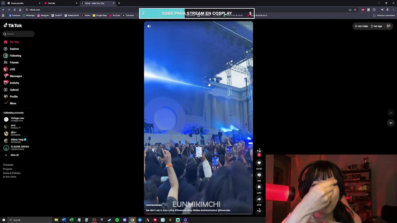Open Steam from taskbar
This screenshot has width=397, height=223.
click(x=109, y=220)
